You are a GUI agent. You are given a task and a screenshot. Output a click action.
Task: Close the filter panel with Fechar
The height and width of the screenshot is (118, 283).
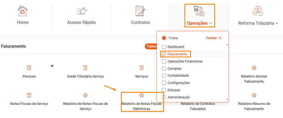click(x=214, y=38)
